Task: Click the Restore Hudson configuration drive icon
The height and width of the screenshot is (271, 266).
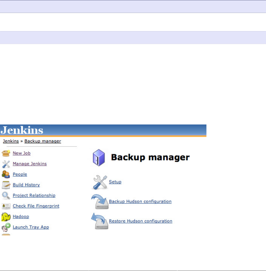Action: pos(100,221)
